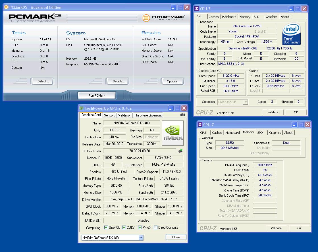Click the Intel Core Duo logo in CPU-Z
The width and height of the screenshot is (318, 252).
coord(291,34)
